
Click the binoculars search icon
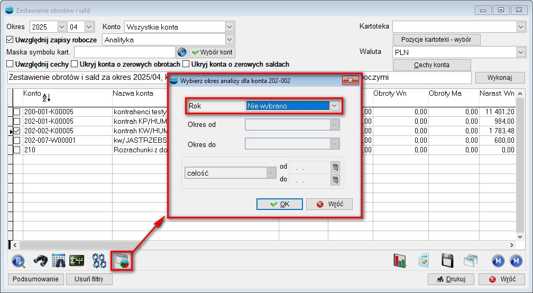(x=41, y=261)
